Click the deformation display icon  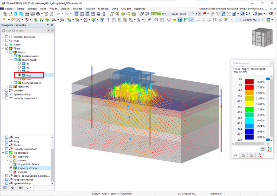[156, 20]
